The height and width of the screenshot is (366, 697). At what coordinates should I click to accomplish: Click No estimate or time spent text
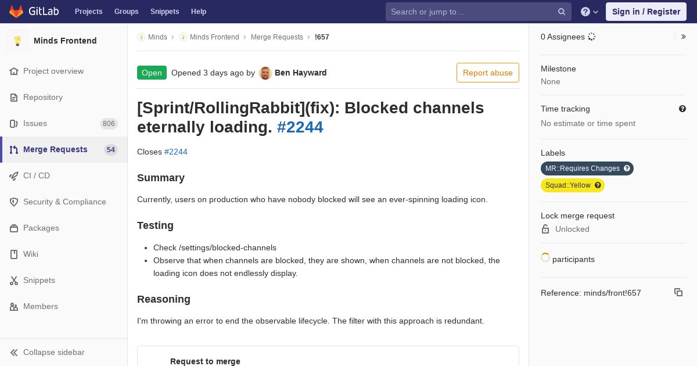coord(588,123)
